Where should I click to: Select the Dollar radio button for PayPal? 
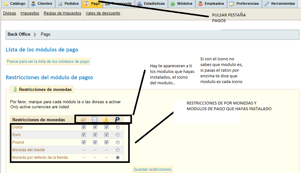point(118,127)
